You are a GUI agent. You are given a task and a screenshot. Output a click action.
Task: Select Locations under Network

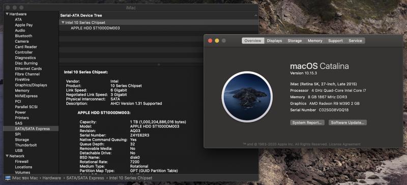coord(23,167)
